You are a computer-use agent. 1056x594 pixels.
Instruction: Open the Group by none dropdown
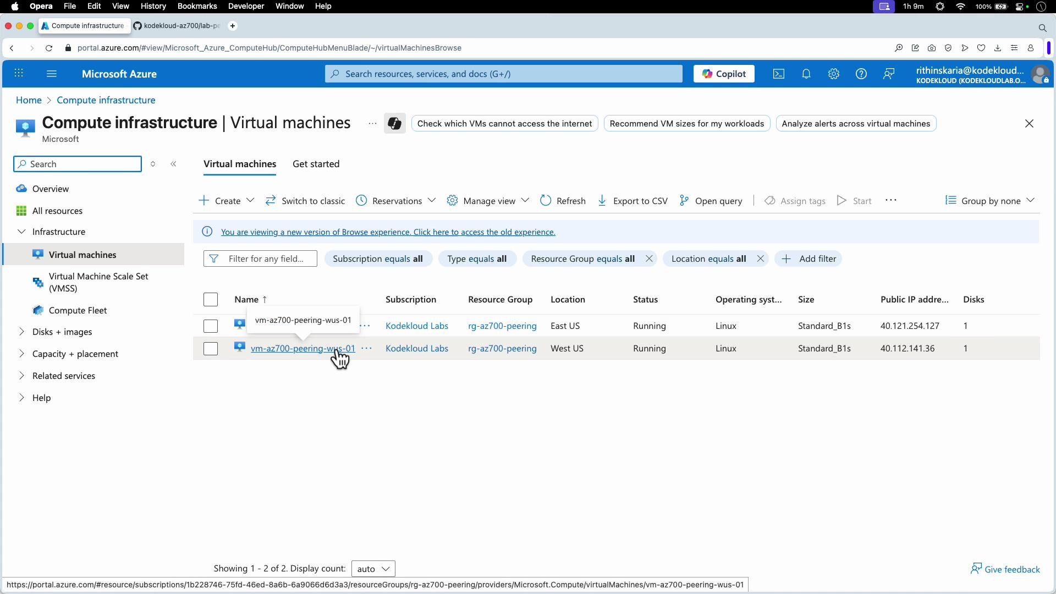(990, 201)
